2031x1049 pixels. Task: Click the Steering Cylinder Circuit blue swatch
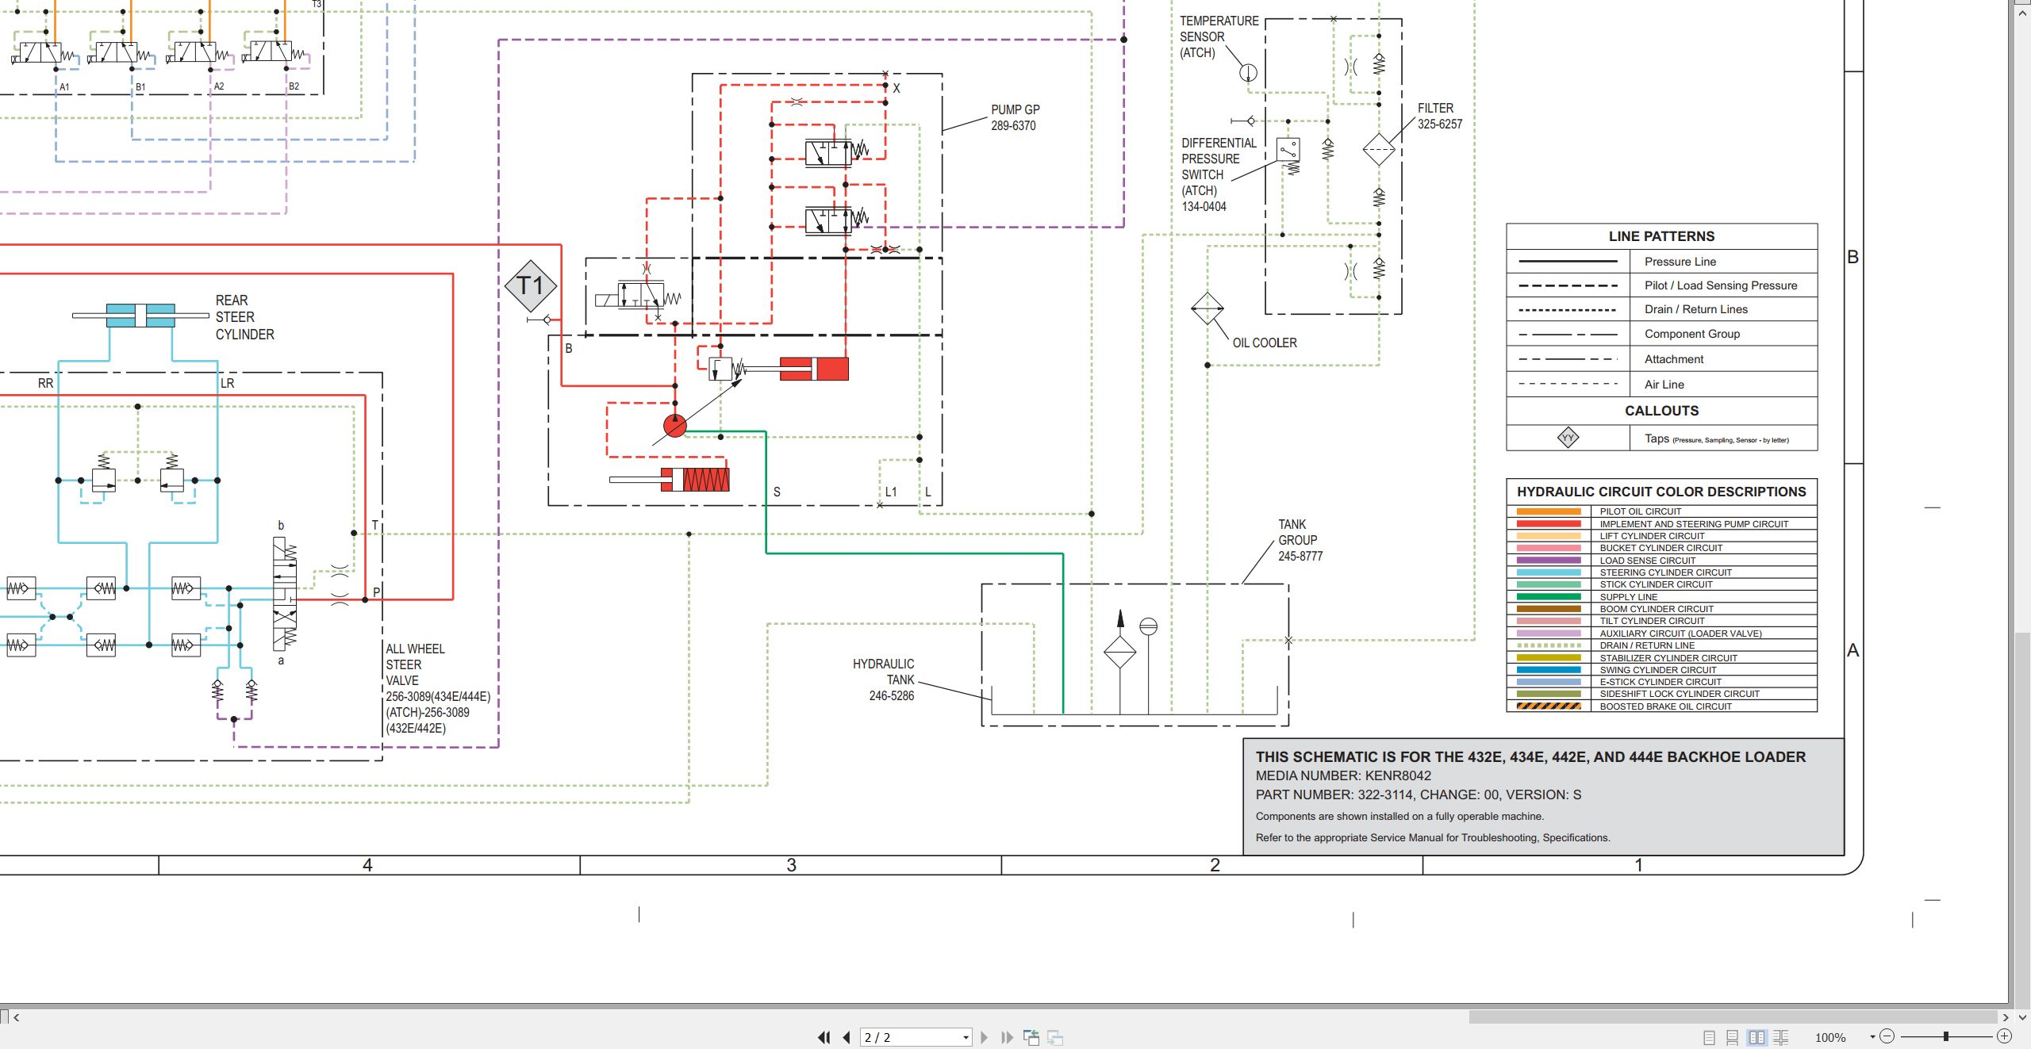[x=1549, y=572]
